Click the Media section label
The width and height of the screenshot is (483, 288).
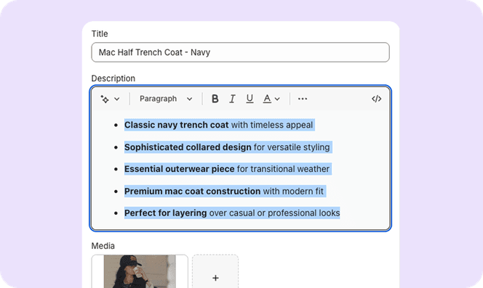tap(103, 246)
